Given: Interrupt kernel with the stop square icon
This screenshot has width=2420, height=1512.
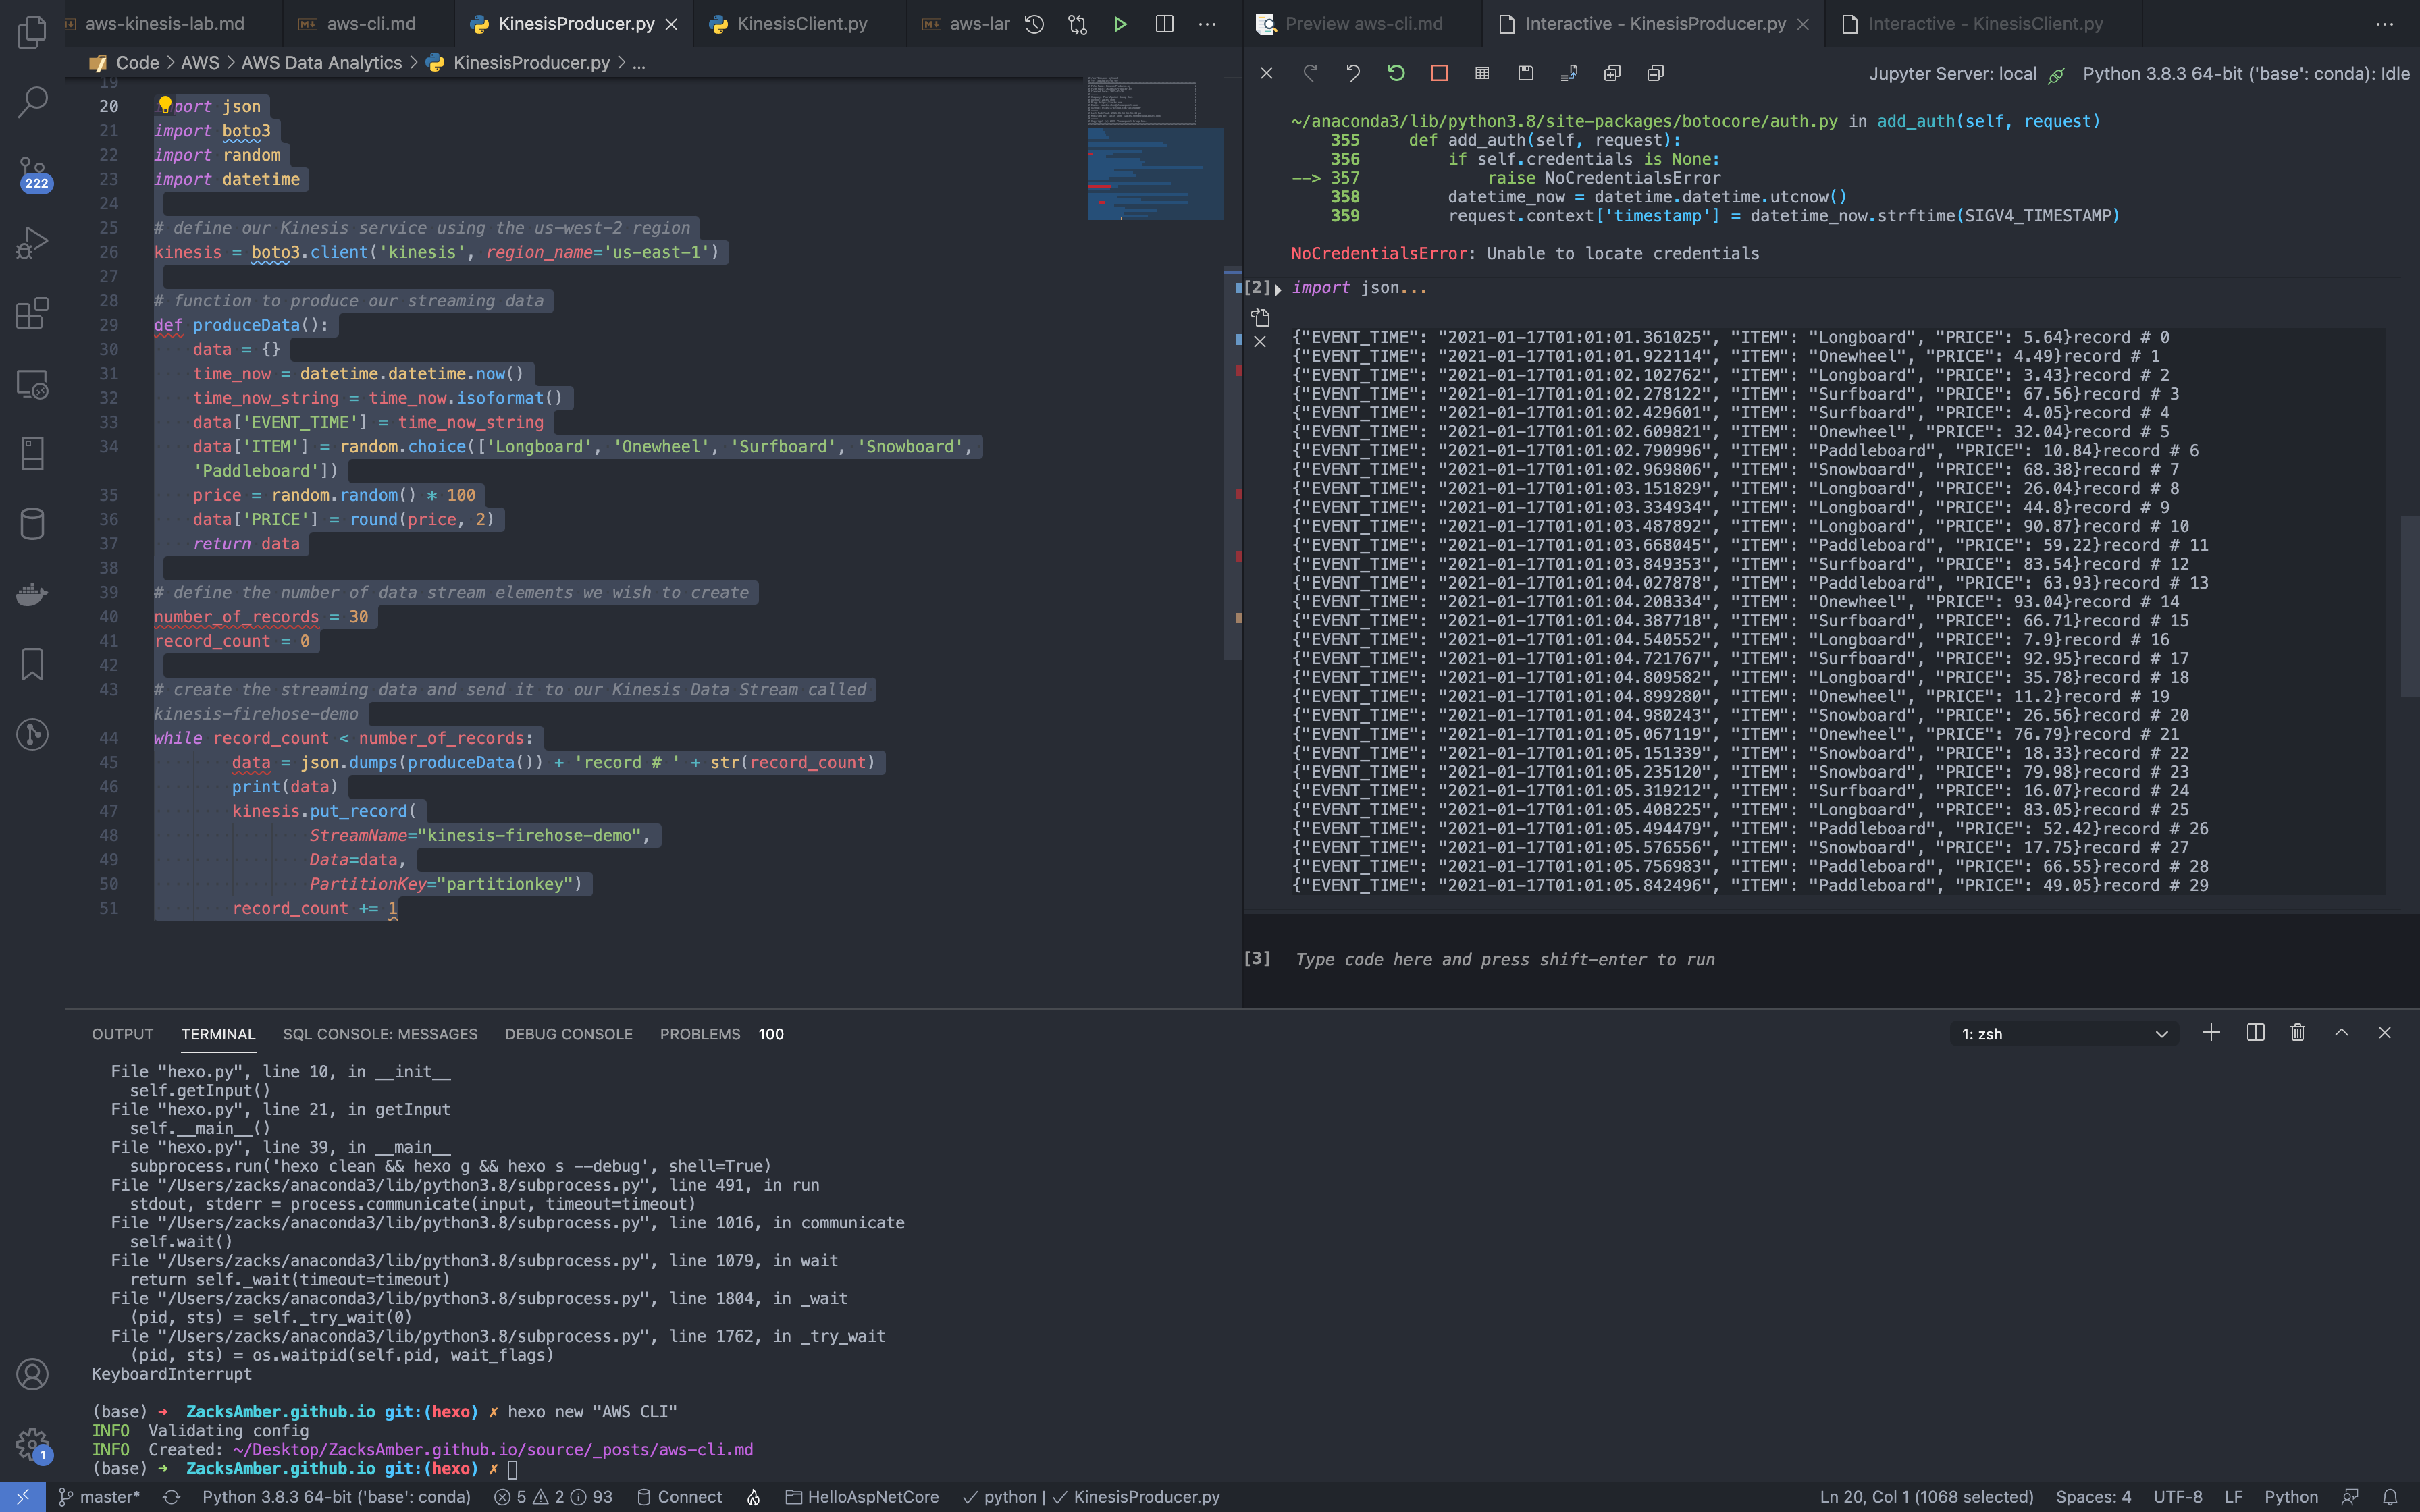Looking at the screenshot, I should [x=1439, y=73].
